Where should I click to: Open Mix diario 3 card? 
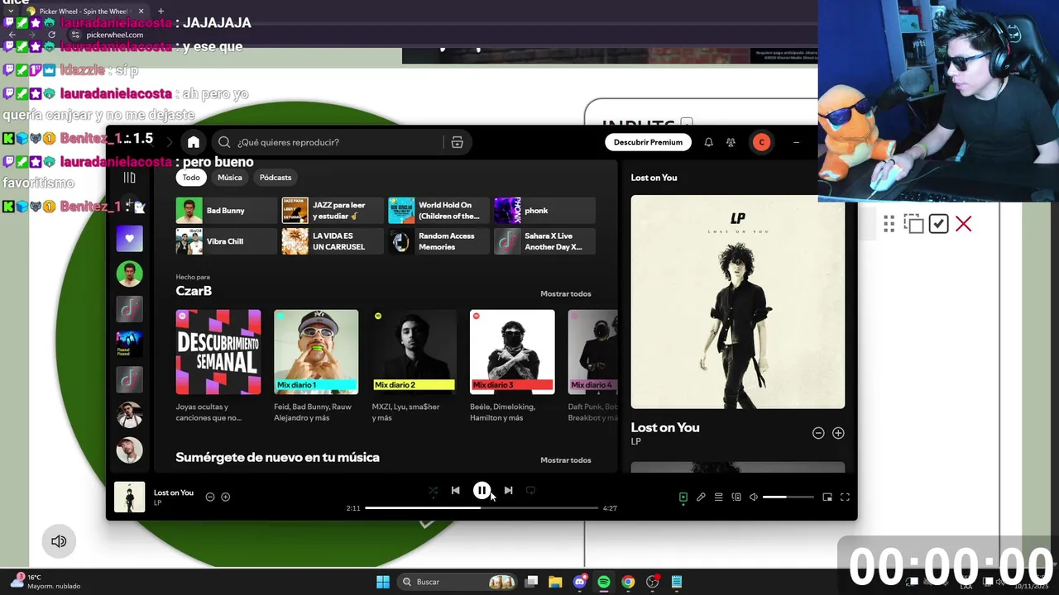click(x=512, y=366)
